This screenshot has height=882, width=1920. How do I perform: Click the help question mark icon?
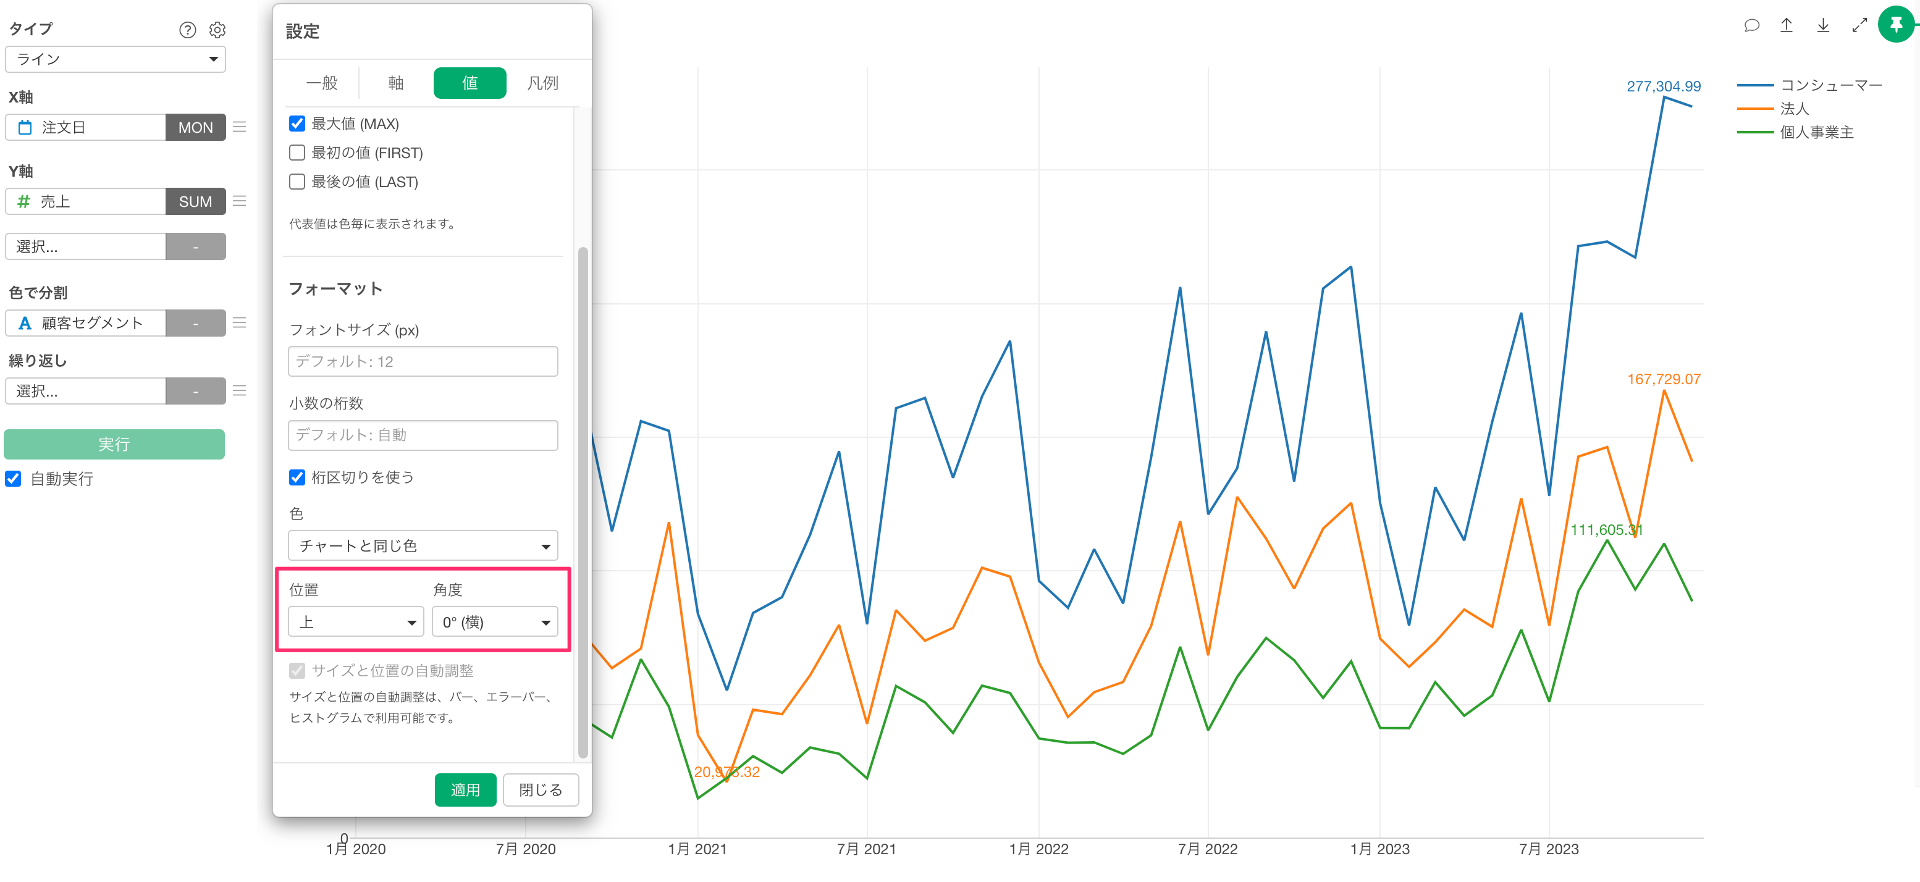[187, 30]
